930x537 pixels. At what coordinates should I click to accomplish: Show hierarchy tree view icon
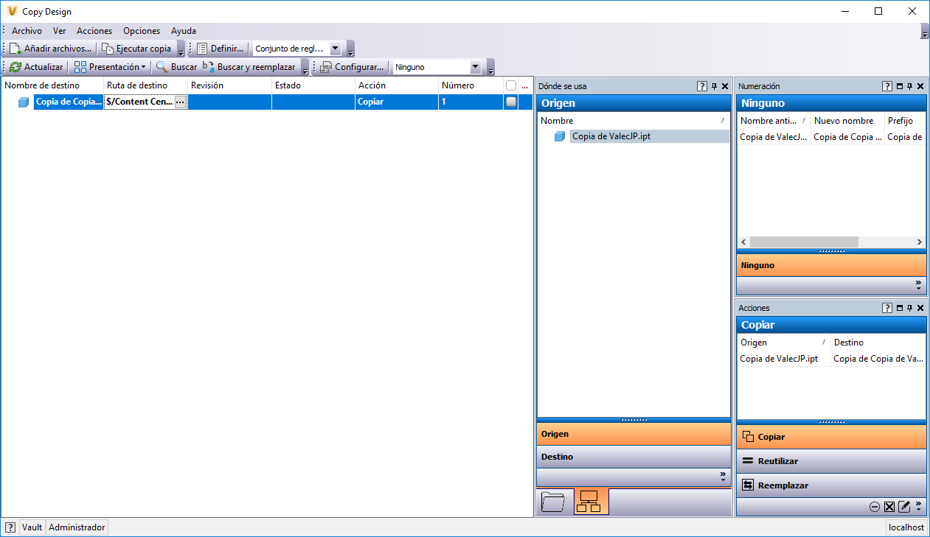coord(591,502)
